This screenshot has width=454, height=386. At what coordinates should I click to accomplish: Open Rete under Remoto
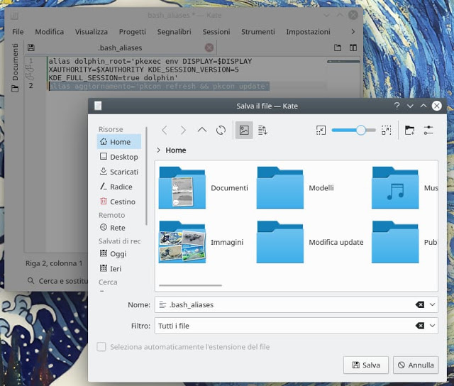[x=119, y=228]
